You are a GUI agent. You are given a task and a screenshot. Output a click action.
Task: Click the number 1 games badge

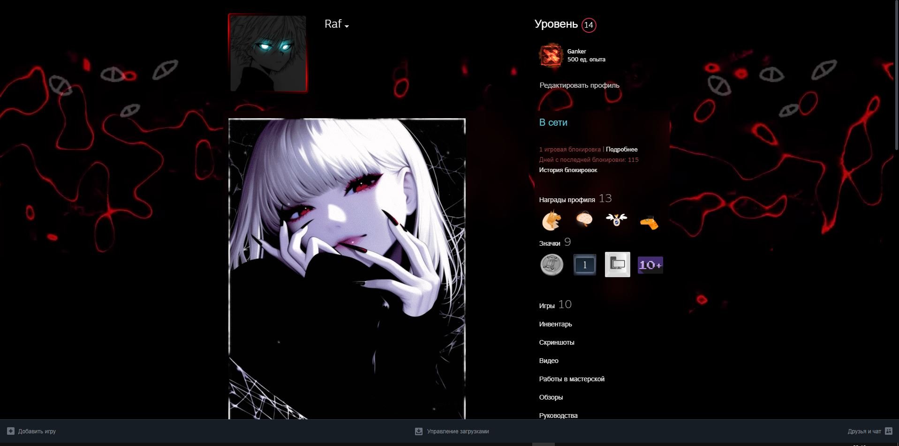click(x=585, y=265)
